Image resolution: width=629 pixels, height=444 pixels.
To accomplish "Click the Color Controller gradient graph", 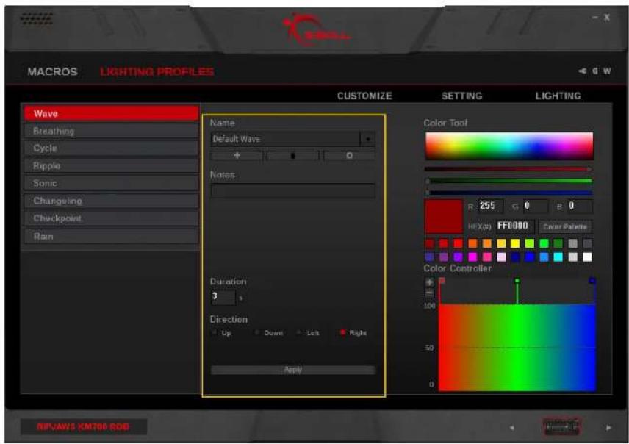I will [x=517, y=348].
